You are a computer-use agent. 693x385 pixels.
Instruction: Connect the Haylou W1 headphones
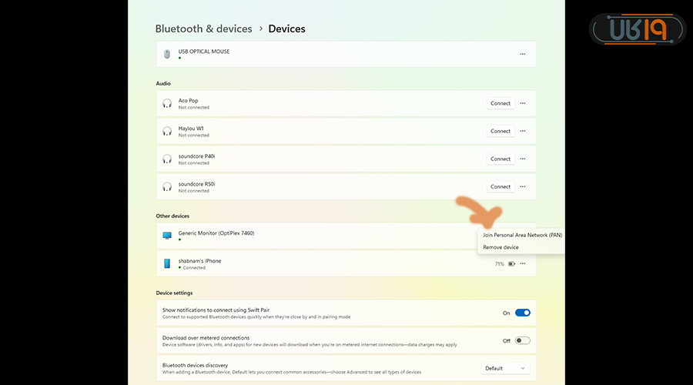pos(500,131)
